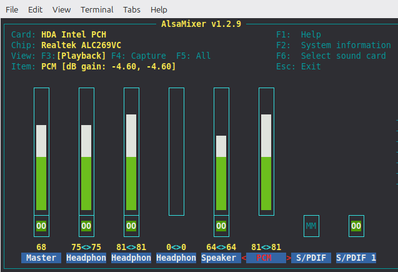398x272 pixels.
Task: Click Esc Exit text
Action: click(x=299, y=66)
